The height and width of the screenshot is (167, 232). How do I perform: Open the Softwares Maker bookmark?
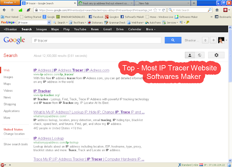tap(186, 17)
